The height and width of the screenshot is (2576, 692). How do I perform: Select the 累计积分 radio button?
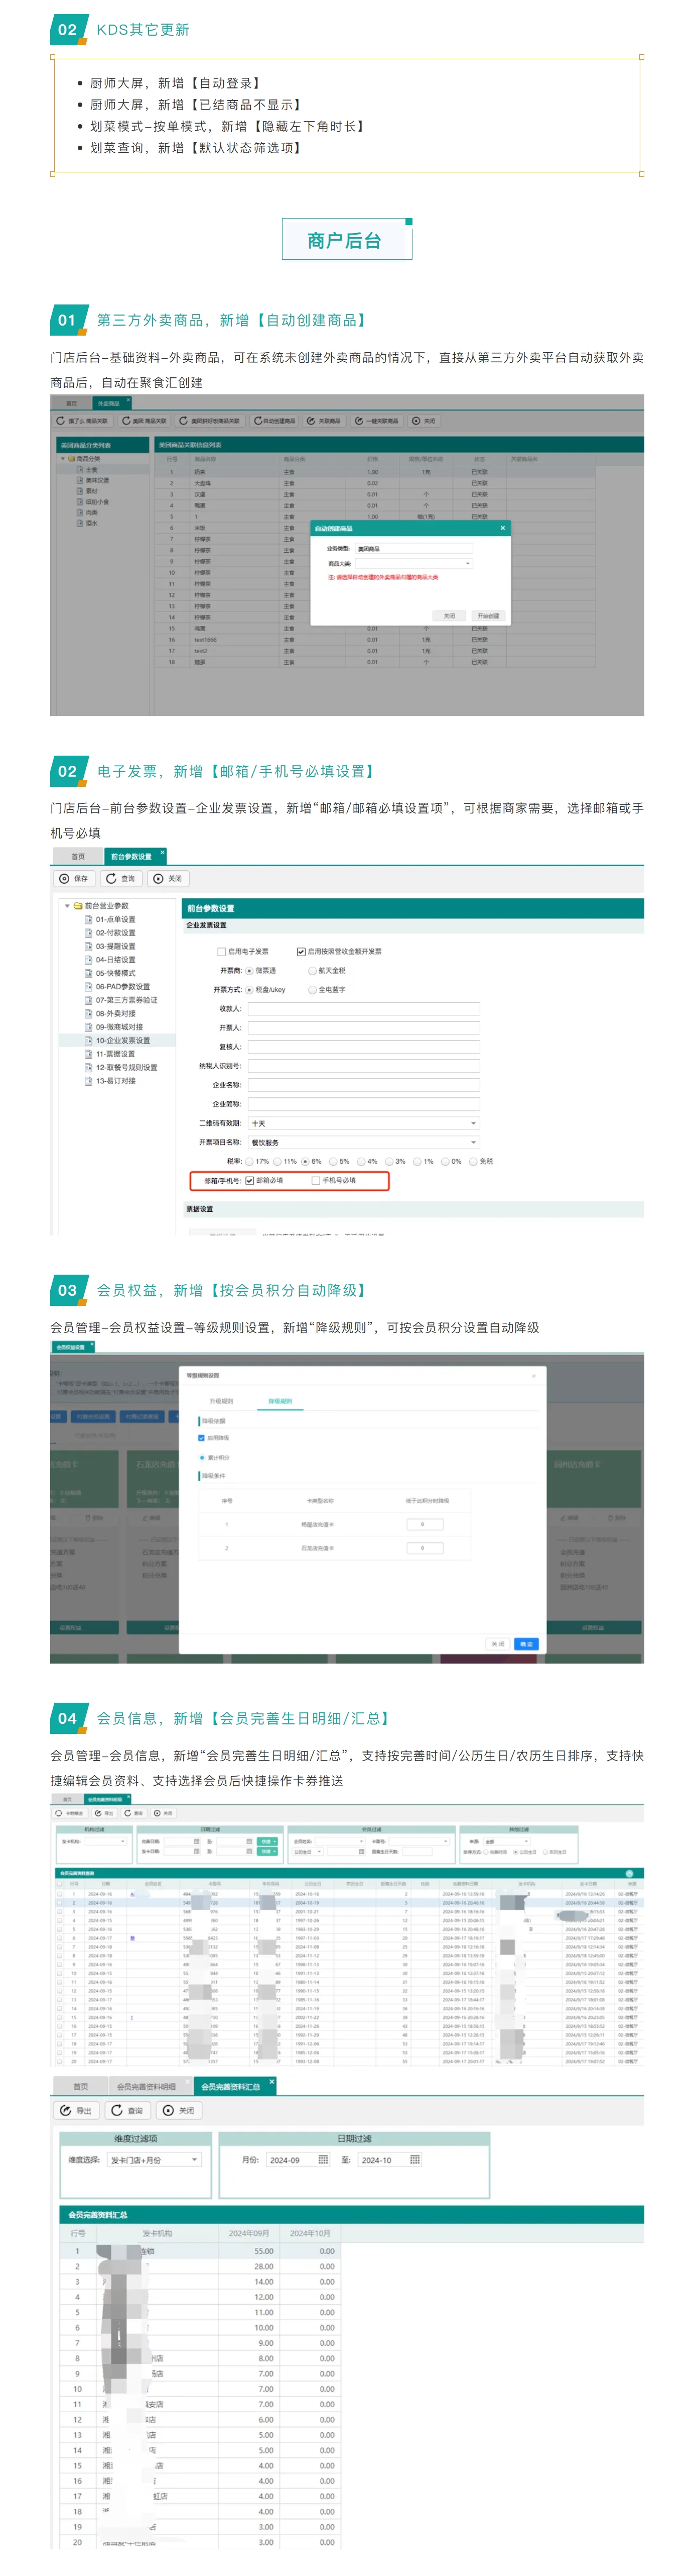click(x=202, y=1457)
